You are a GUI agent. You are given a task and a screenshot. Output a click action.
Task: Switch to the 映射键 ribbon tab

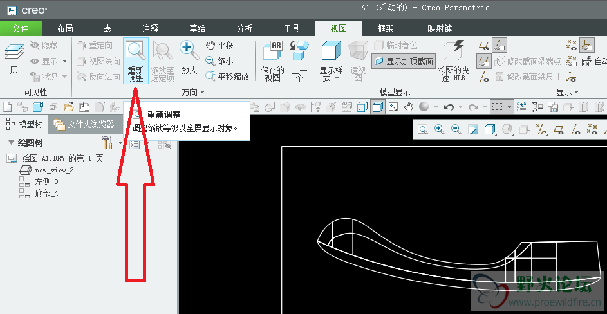point(440,28)
